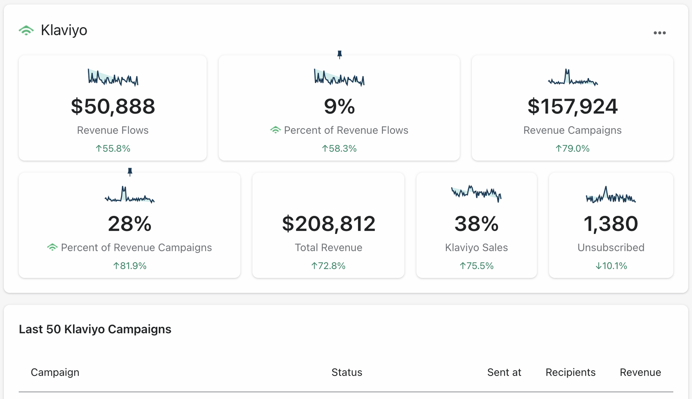The image size is (692, 399).
Task: Click the ↑75.5% change indicator
Action: coord(476,266)
